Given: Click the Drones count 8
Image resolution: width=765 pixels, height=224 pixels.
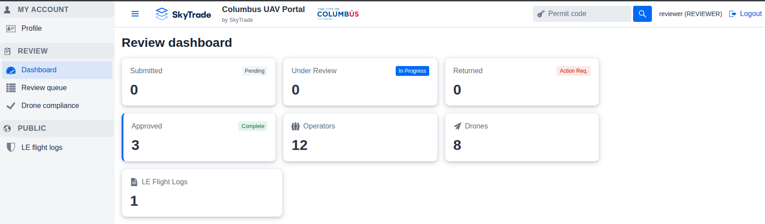Looking at the screenshot, I should [x=457, y=145].
